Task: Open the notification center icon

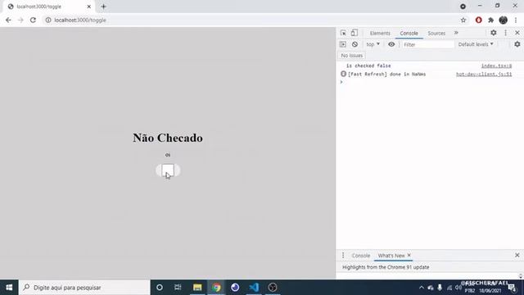Action: point(513,288)
